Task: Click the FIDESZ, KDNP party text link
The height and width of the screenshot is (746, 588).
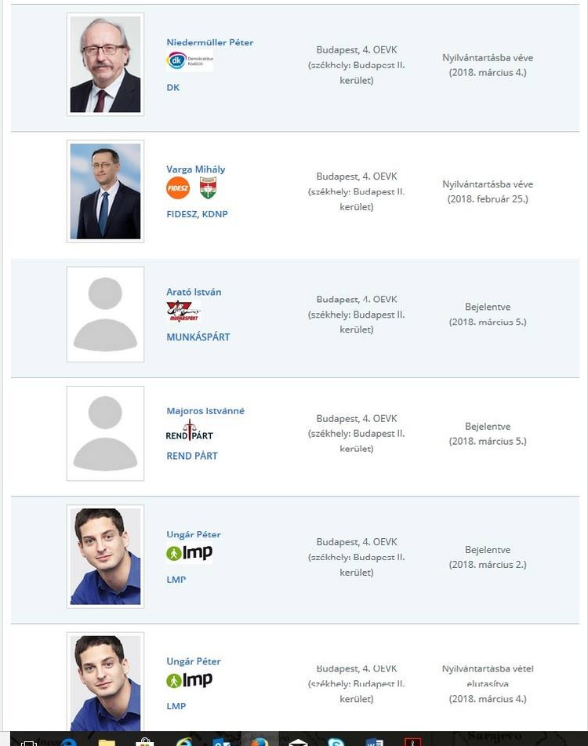Action: coord(197,214)
